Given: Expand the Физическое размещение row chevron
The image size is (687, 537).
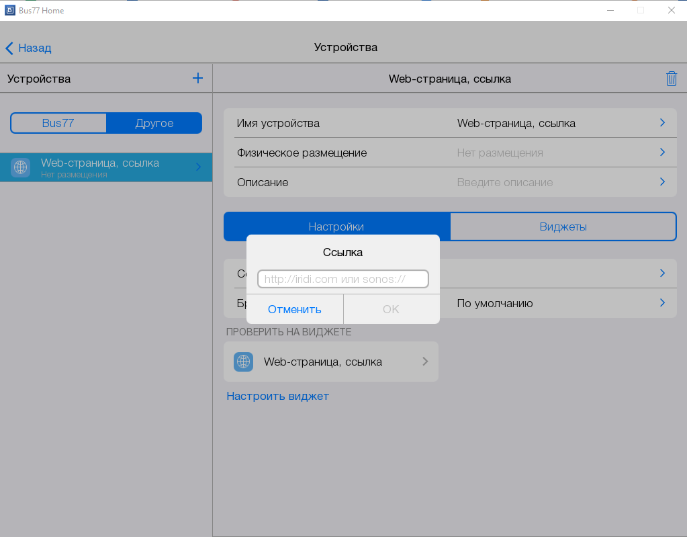Looking at the screenshot, I should pos(661,153).
